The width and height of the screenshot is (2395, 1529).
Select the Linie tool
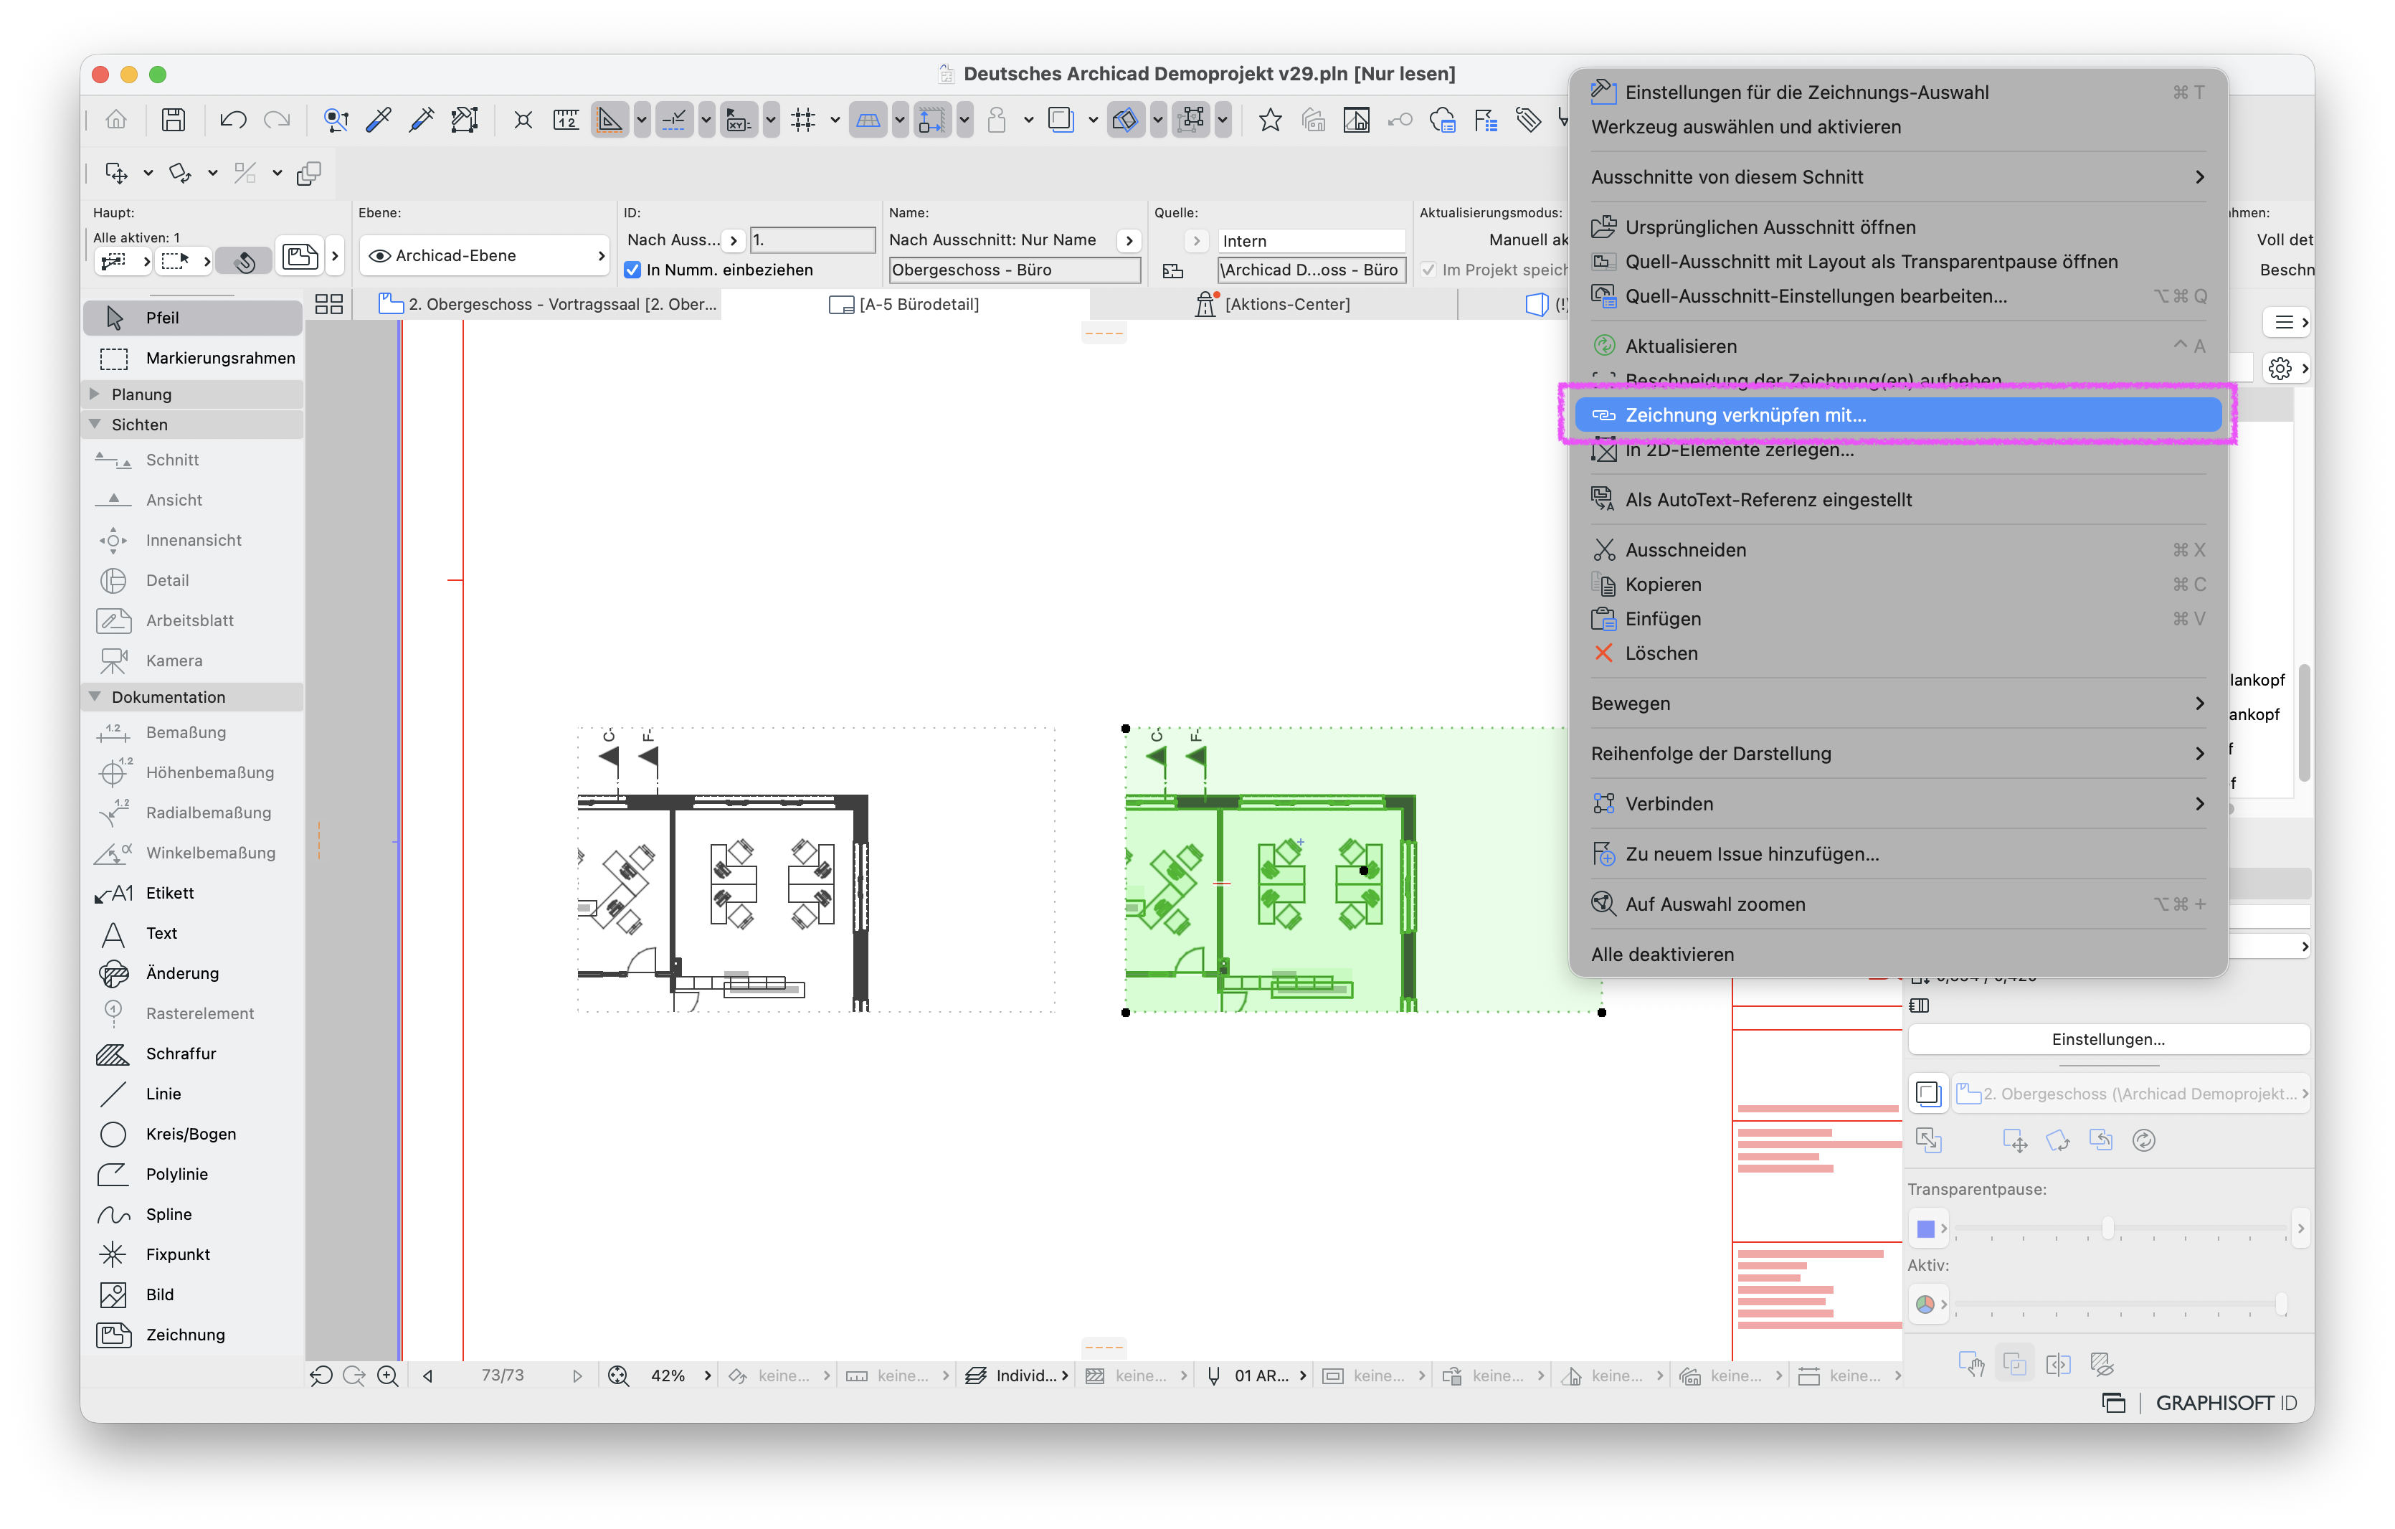click(192, 1093)
